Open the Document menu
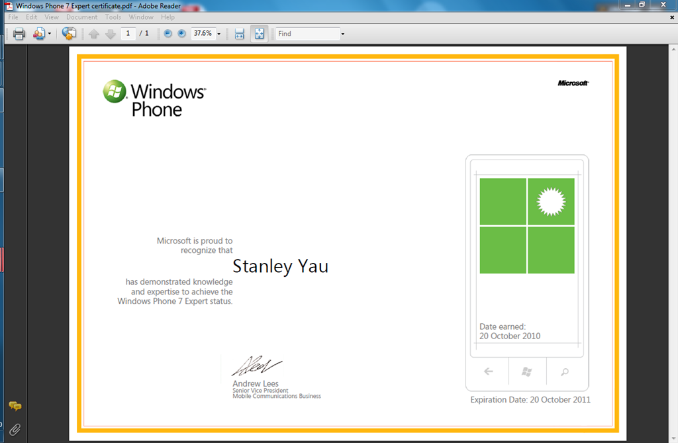 tap(81, 17)
